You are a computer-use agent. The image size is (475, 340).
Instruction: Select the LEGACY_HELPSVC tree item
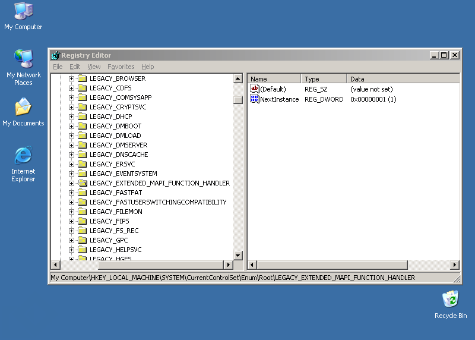click(115, 250)
